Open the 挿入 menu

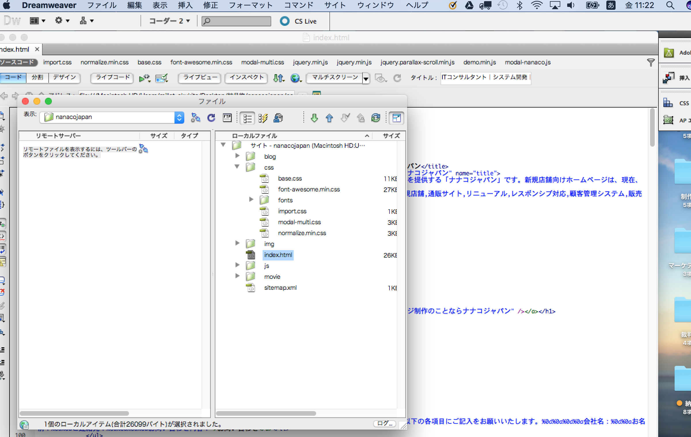pyautogui.click(x=185, y=5)
